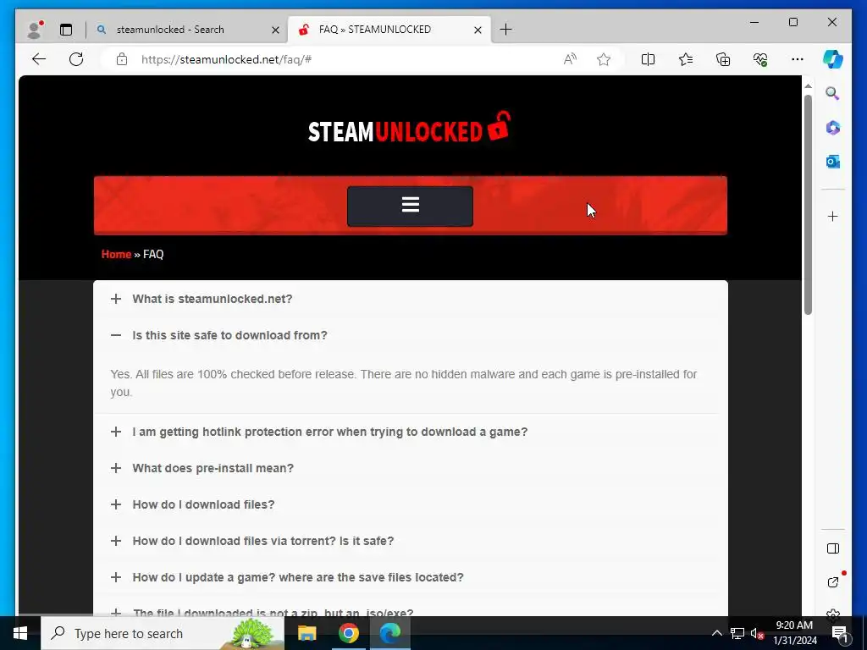This screenshot has width=867, height=650.
Task: Click the 'FAQ' breadcrumb text
Action: 153,254
